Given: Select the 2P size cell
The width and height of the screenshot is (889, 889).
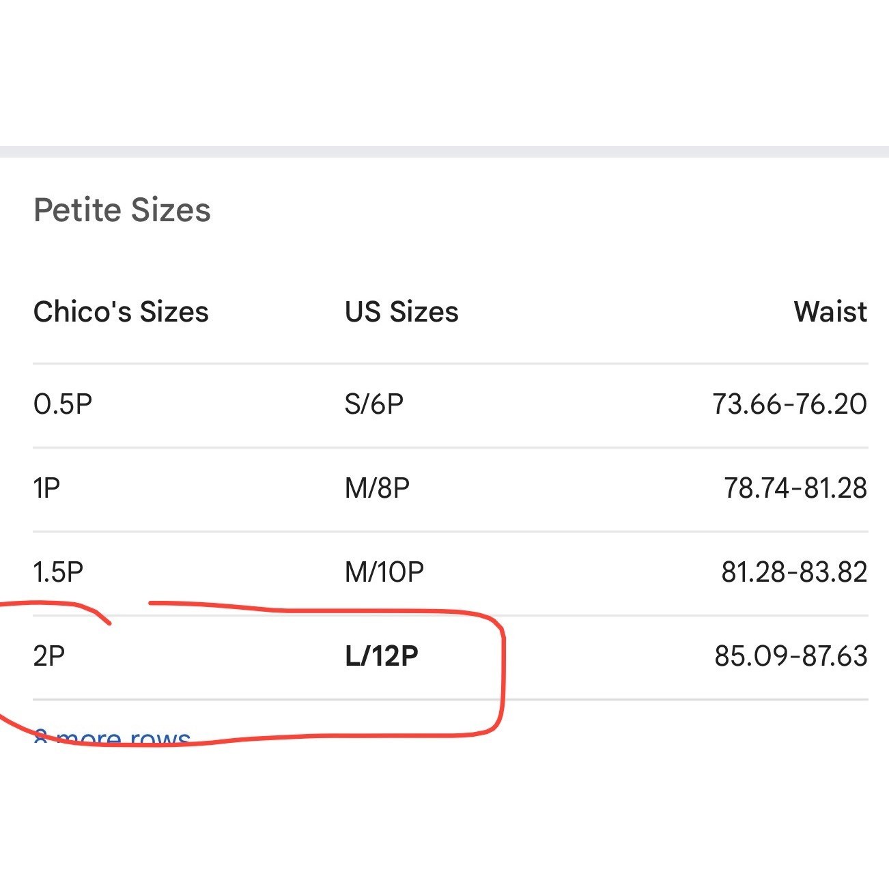Looking at the screenshot, I should point(49,656).
